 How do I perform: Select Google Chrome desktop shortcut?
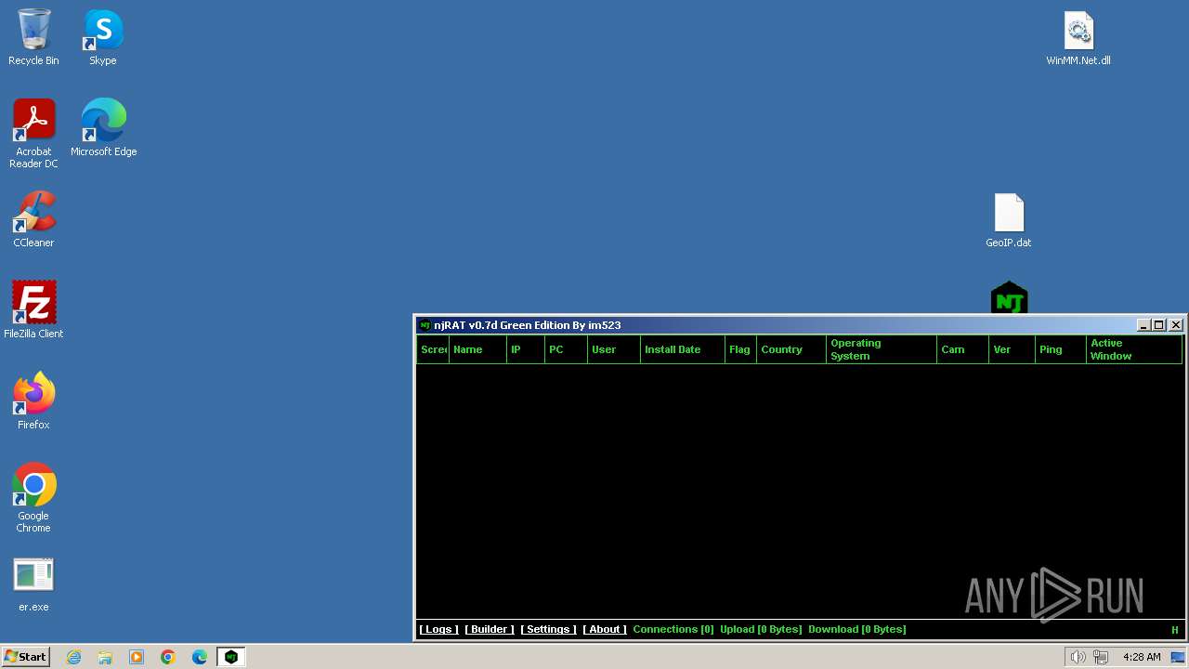[x=33, y=498]
